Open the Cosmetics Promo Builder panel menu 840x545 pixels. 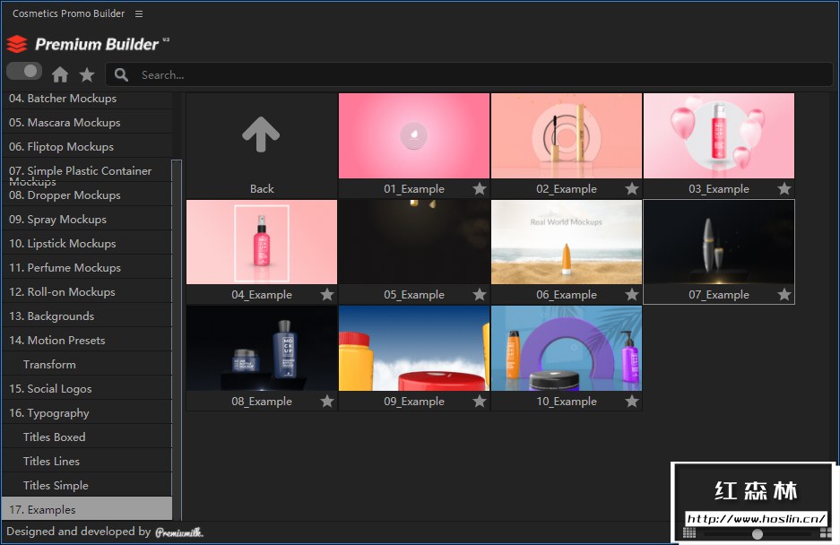[x=138, y=13]
